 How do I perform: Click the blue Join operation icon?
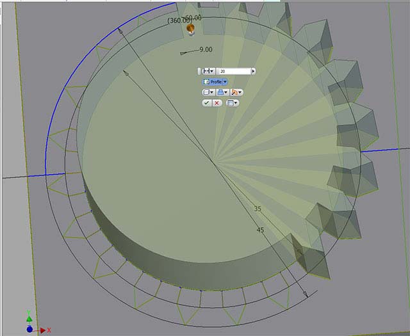[x=220, y=92]
